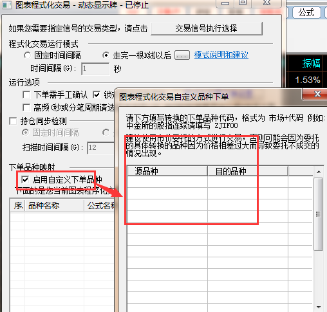This screenshot has height=312, width=327.
Task: Minimize the 图表程式化交易 window
Action: pyautogui.click(x=225, y=3)
